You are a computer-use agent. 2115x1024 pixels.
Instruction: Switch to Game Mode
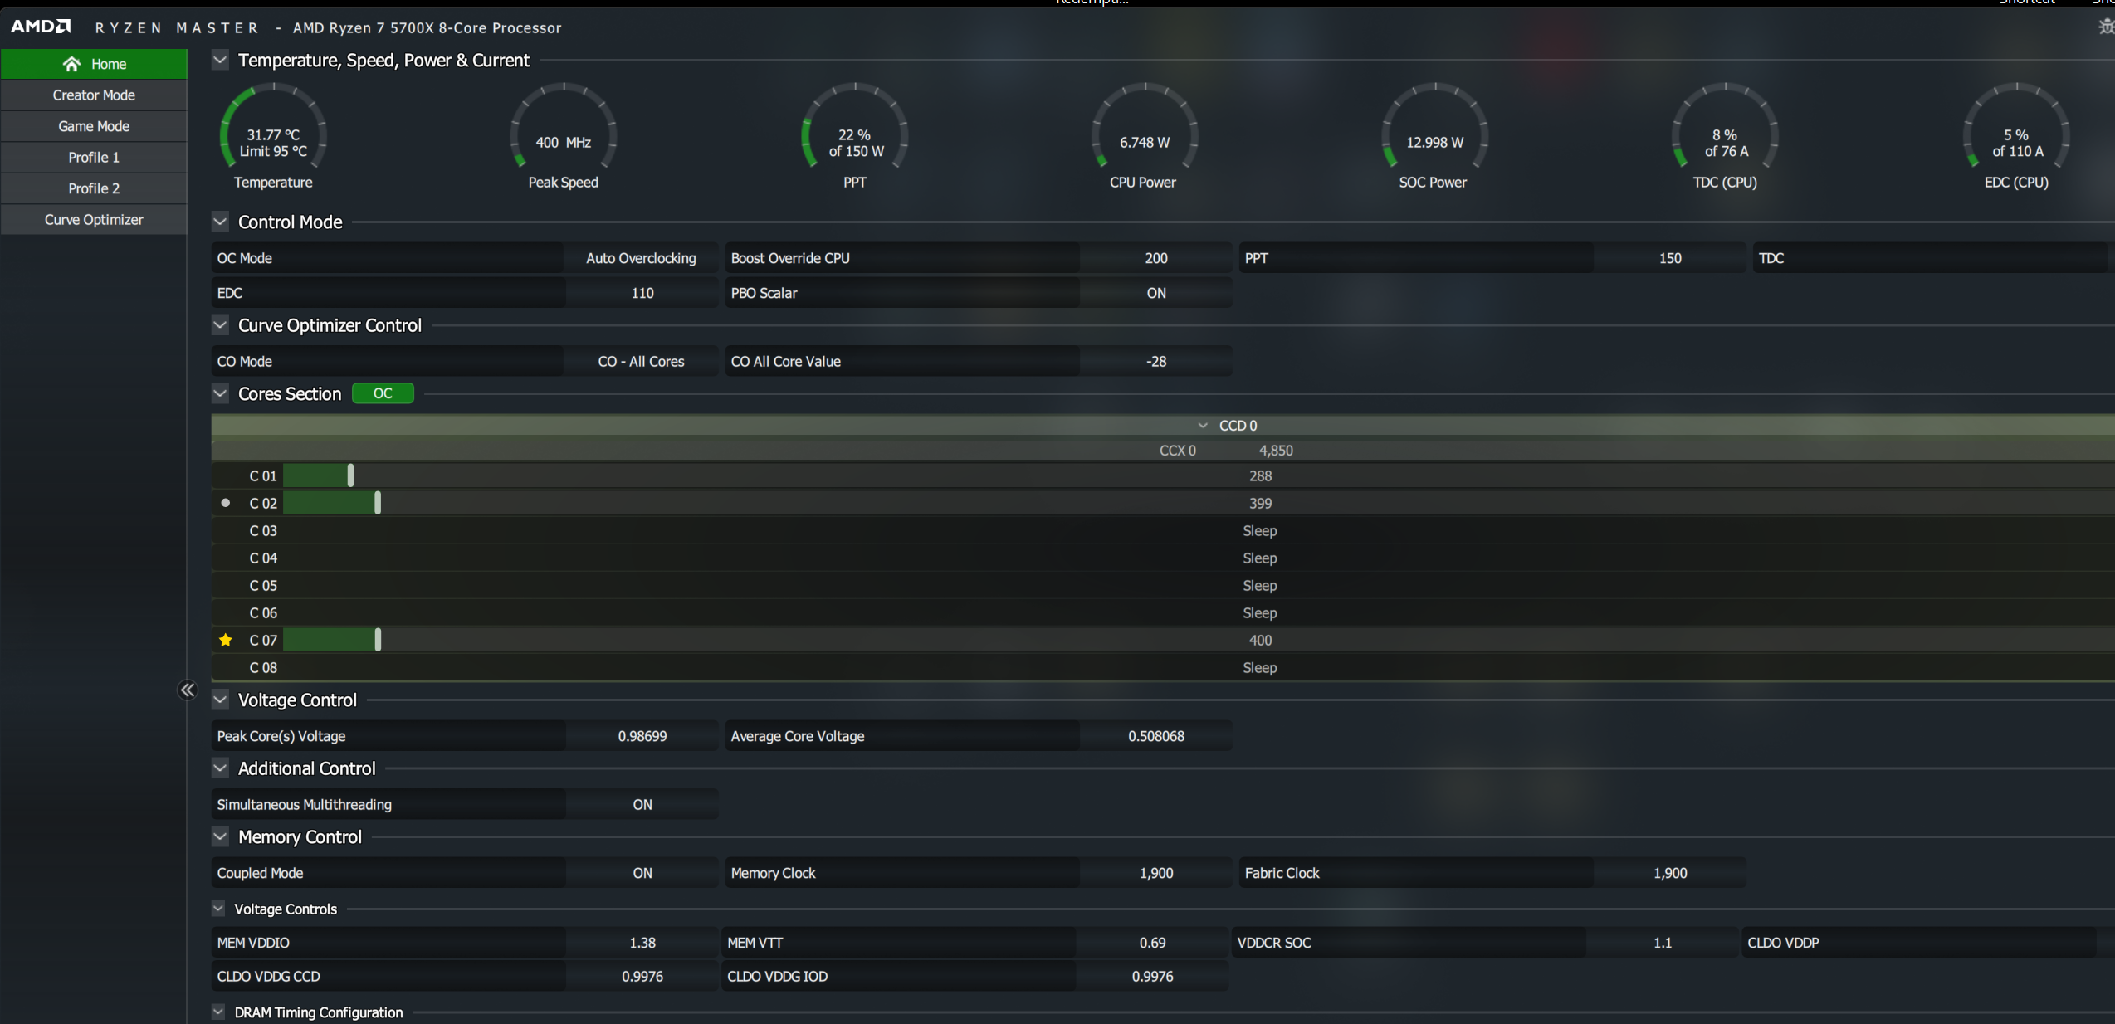(x=94, y=126)
